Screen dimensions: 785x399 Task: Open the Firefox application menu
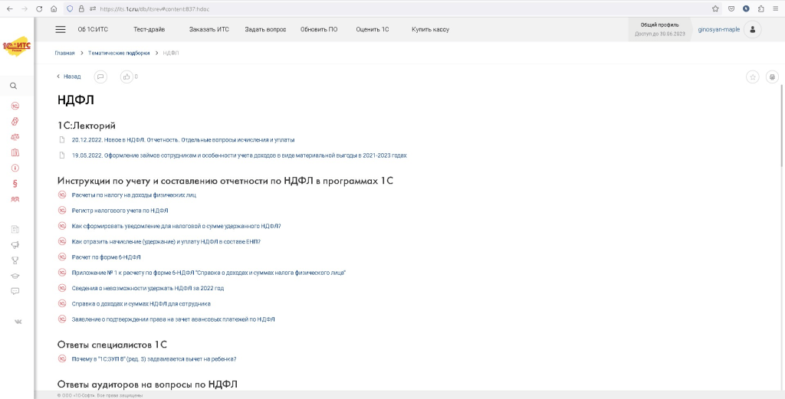776,8
